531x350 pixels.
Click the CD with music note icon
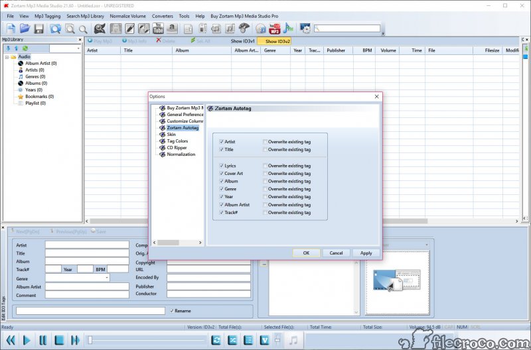260,29
